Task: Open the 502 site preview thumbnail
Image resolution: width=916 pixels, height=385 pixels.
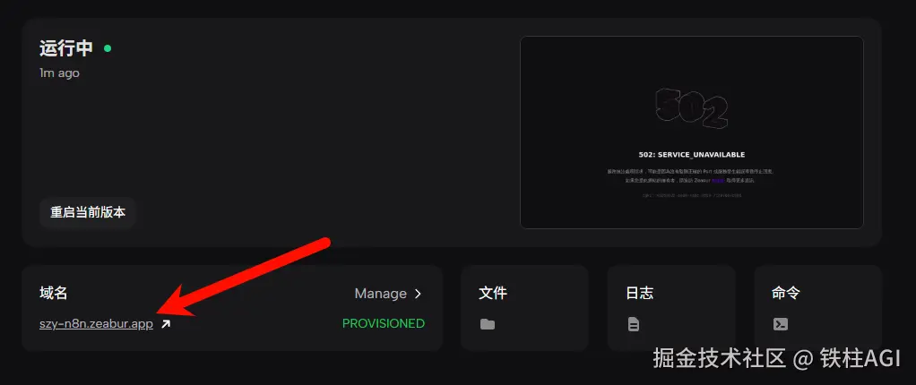Action: click(x=692, y=133)
